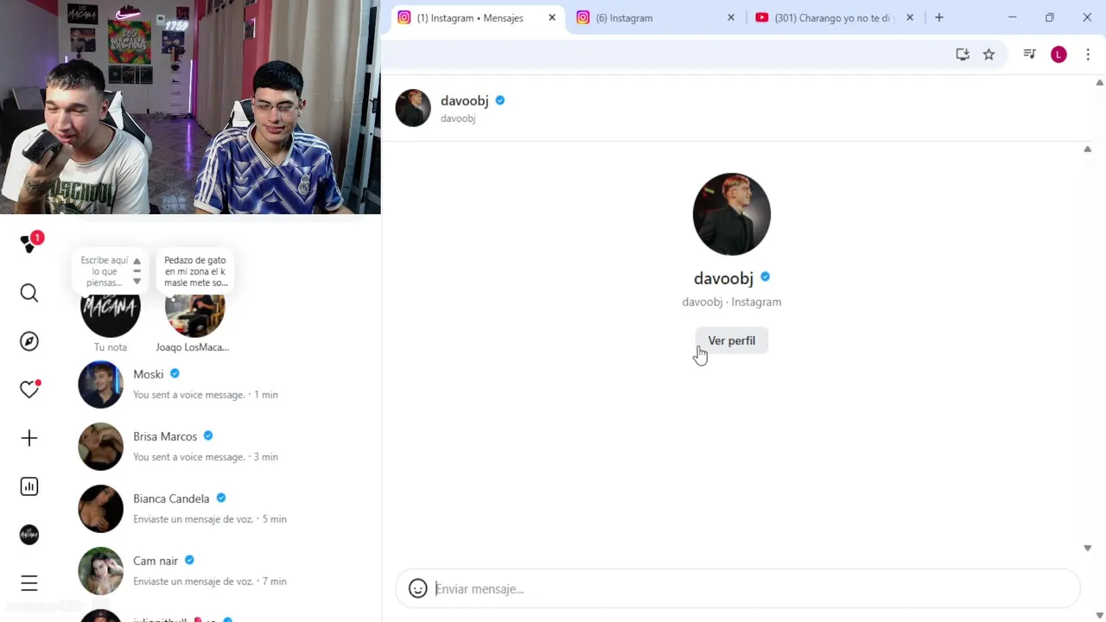Click the Chrome profile avatar L
The width and height of the screenshot is (1106, 622).
point(1058,54)
